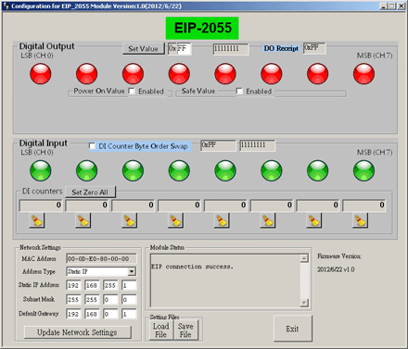Screen dimensions: 408x349
Task: Toggle the CH7 MSB digital output LED
Action: 363,74
